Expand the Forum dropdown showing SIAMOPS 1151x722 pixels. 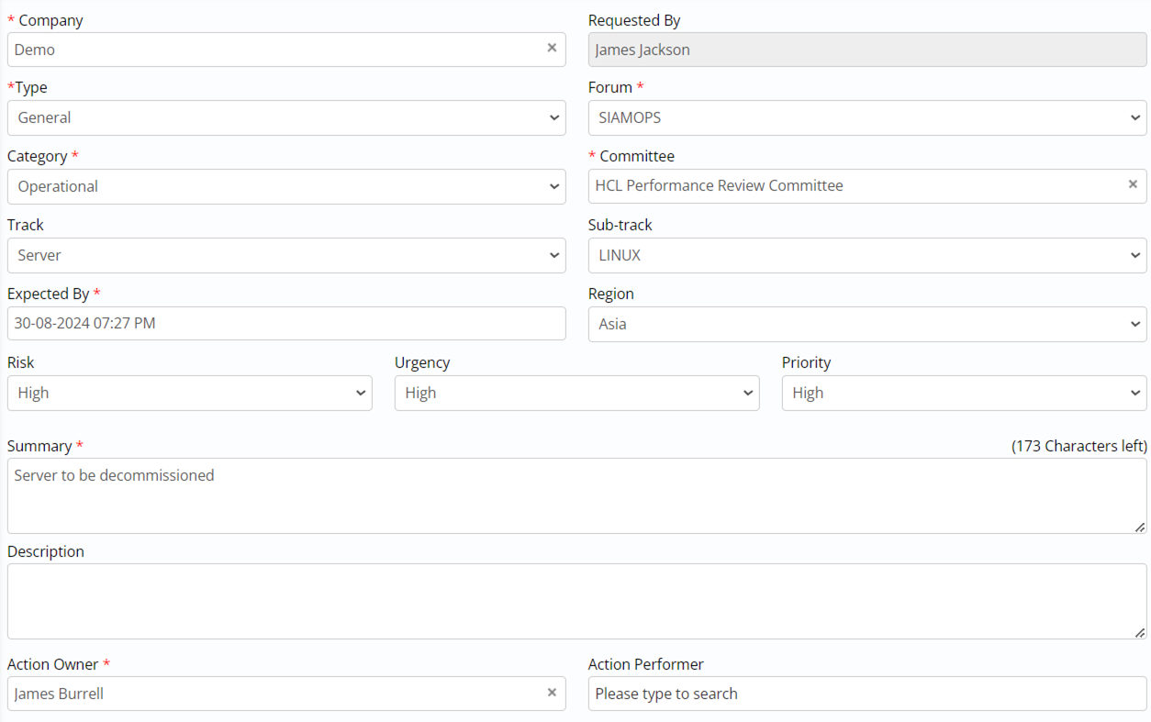click(867, 117)
